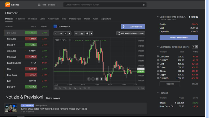Image resolution: width=209 pixels, height=118 pixels.
Task: Select the Brent Crude Oil instrument row
Action: [x=26, y=63]
